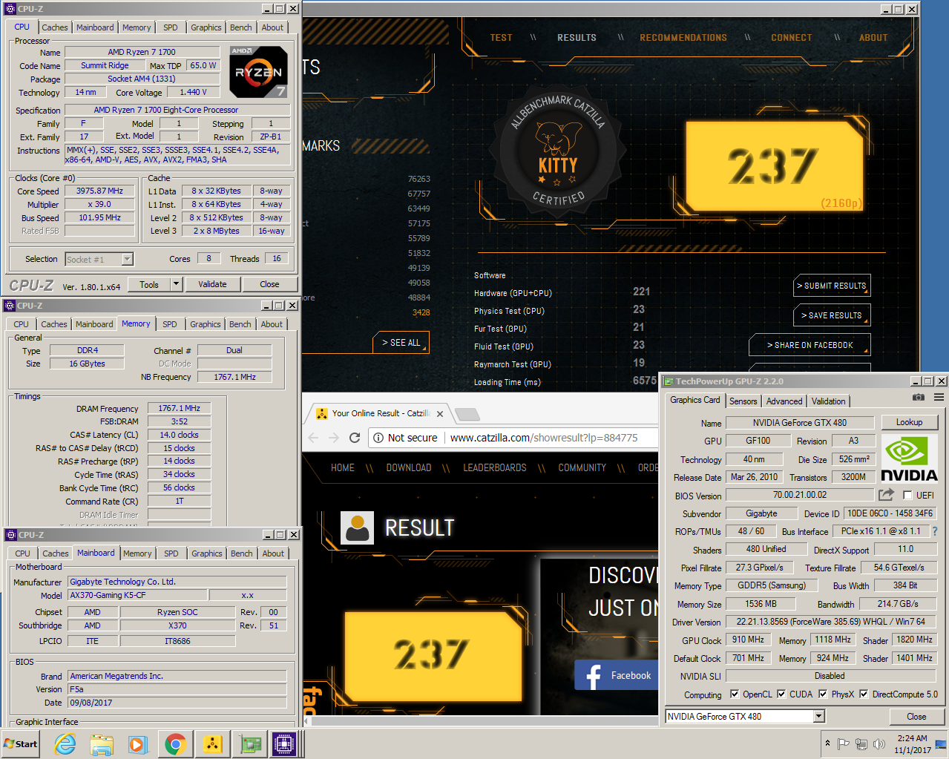Click the top score 76263 in the list
949x759 pixels.
(x=418, y=179)
